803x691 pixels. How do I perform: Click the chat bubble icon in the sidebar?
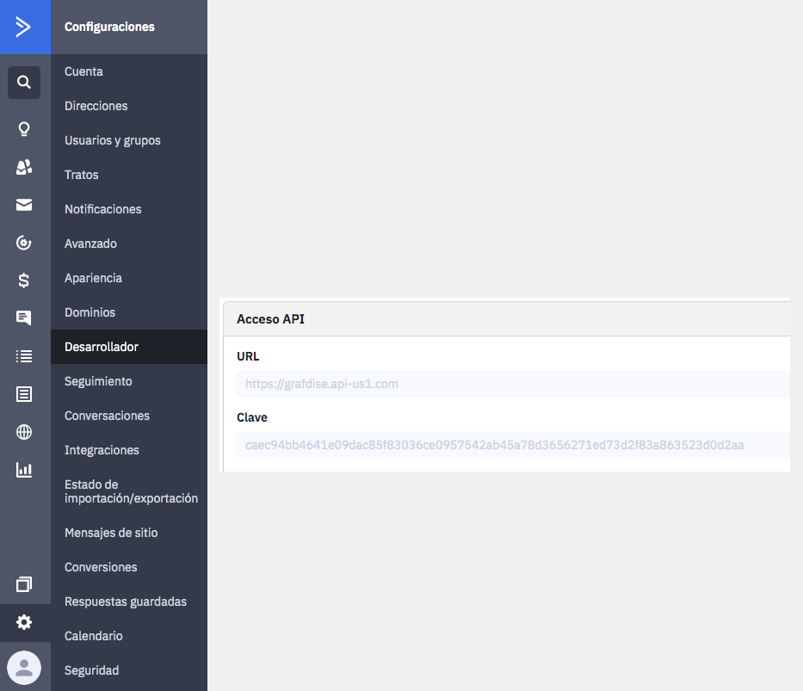(x=24, y=318)
